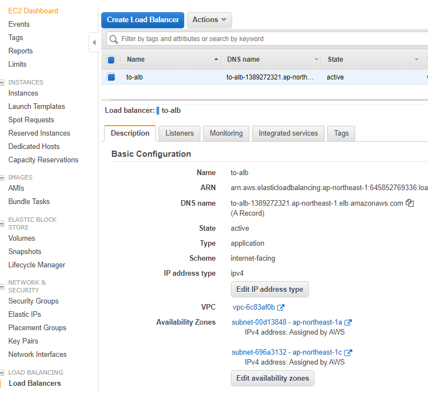Click Edit IP address type button
Image resolution: width=428 pixels, height=393 pixels.
270,290
